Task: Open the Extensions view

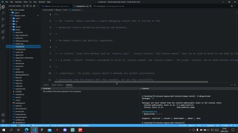Action: [3, 32]
